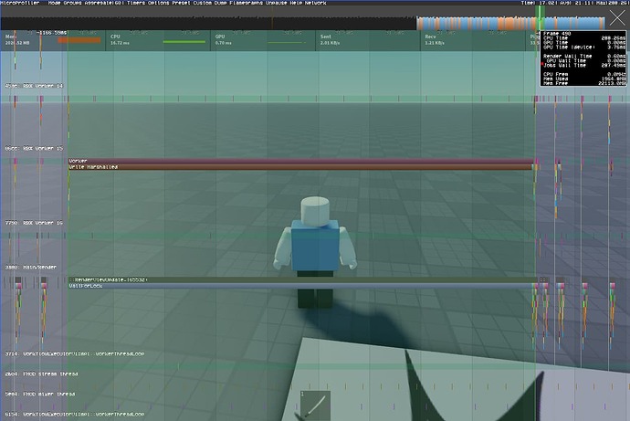Select the 3714 WorkflowExecutorUtilImpl thread label

[x=75, y=354]
